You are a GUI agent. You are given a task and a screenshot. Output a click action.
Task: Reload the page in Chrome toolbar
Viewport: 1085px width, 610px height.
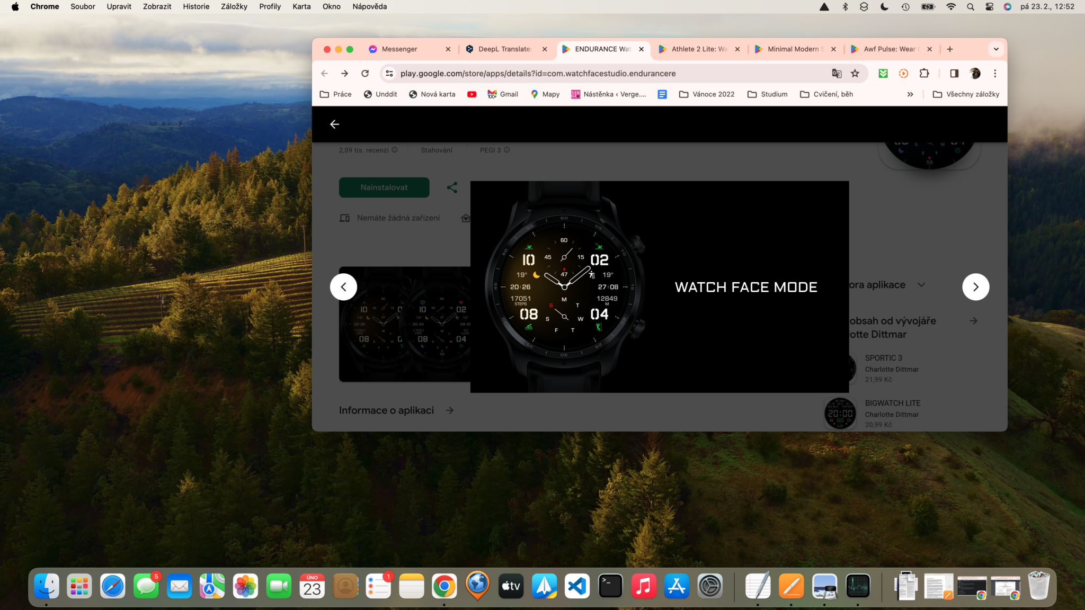(x=365, y=74)
